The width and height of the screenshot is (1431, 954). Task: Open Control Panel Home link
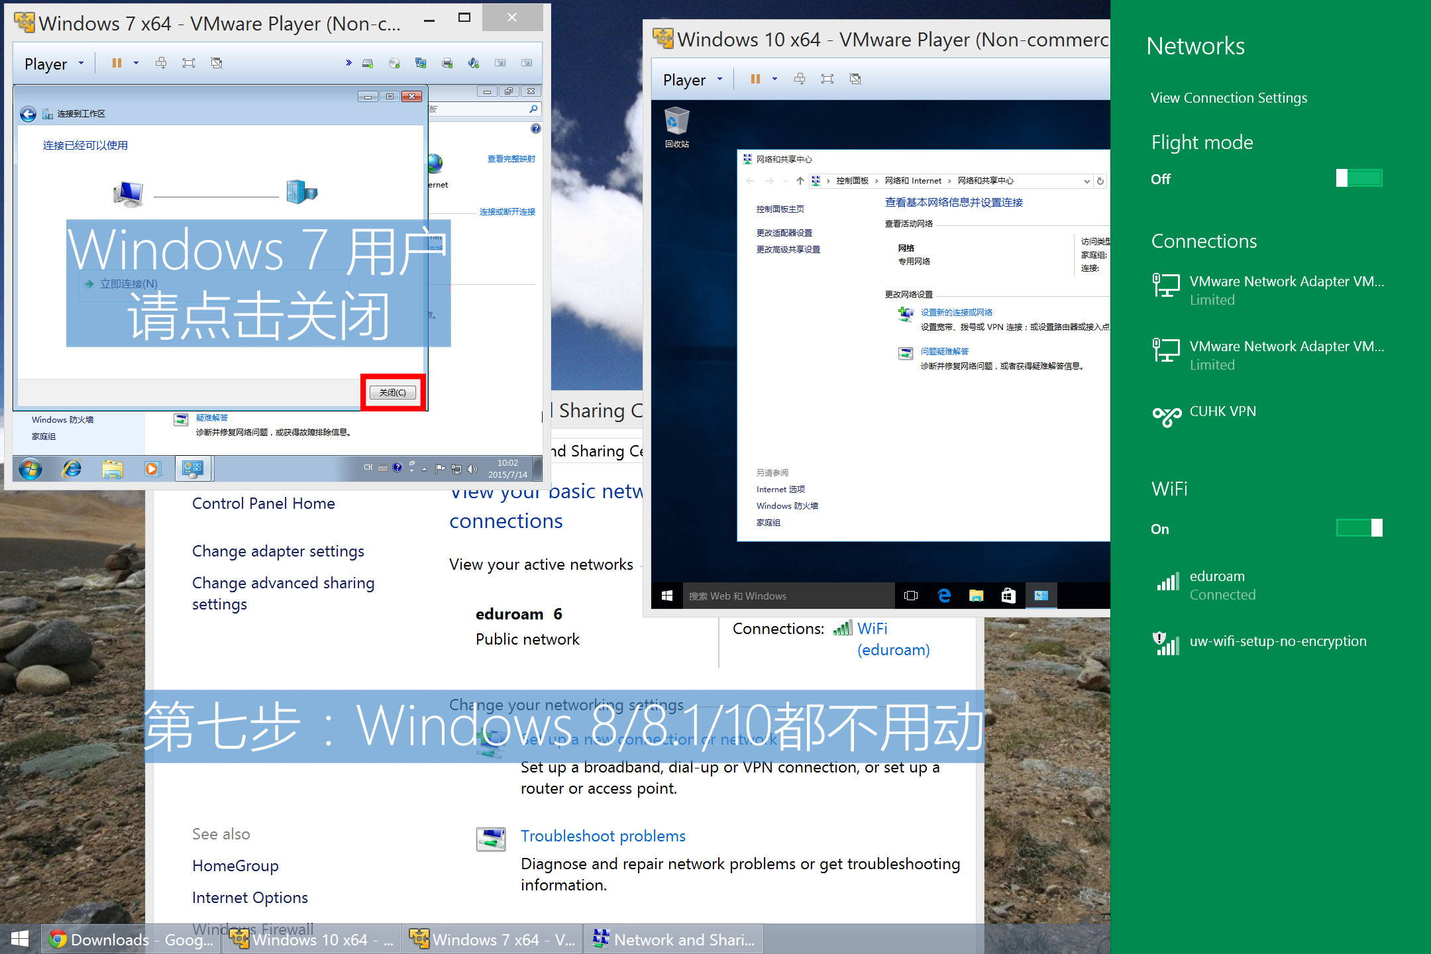pyautogui.click(x=264, y=503)
